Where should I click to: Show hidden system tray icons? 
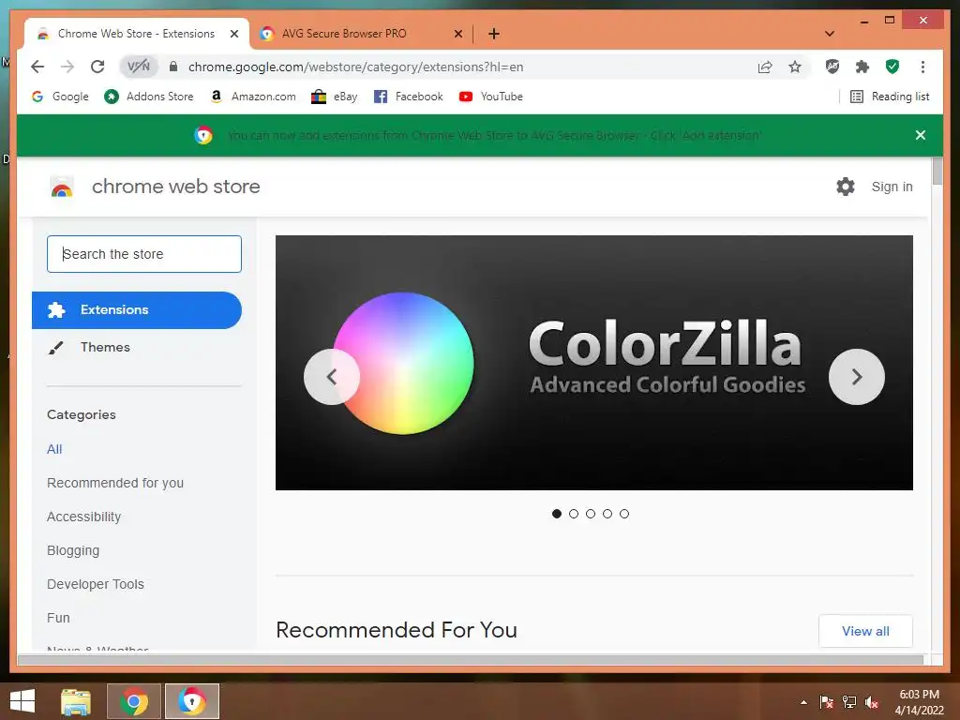803,702
